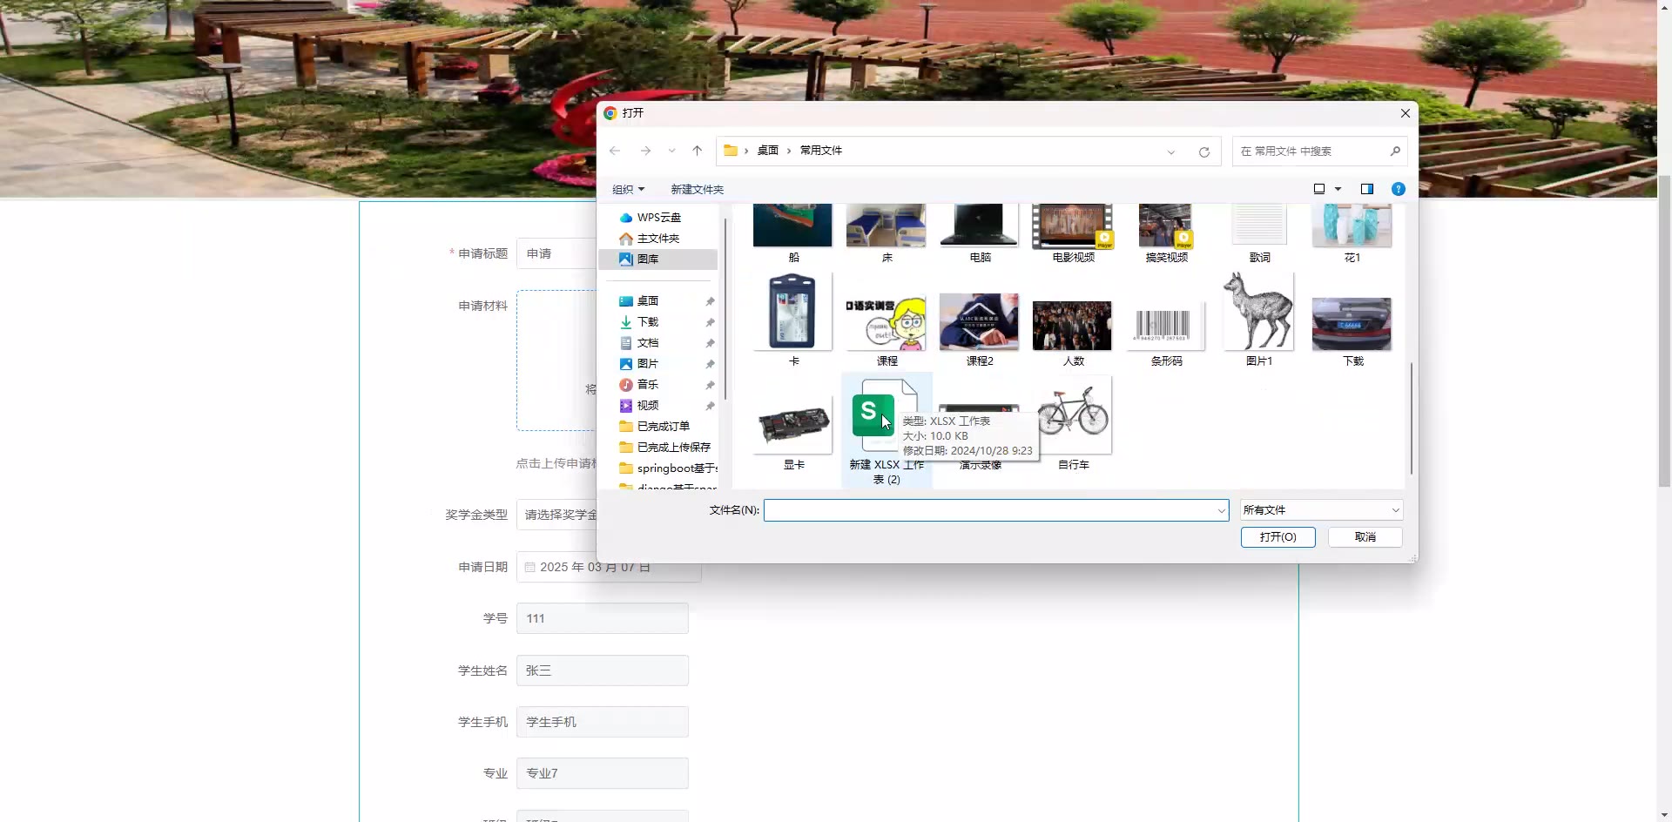Screen dimensions: 1672x822
Task: Click the 专业 field showing 专业7
Action: point(603,773)
